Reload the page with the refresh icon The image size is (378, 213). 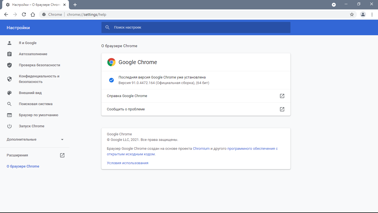point(24,14)
